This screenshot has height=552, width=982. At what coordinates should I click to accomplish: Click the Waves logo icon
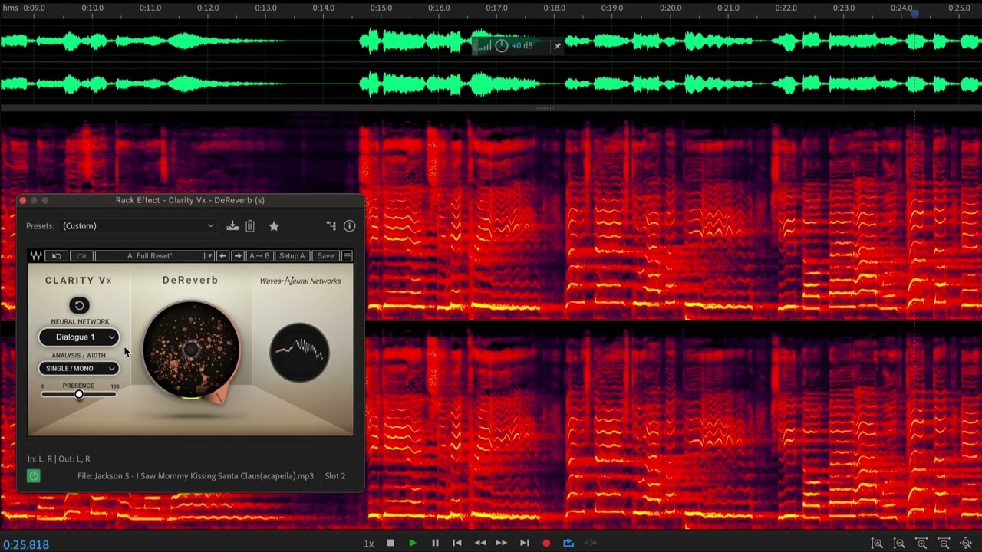click(x=36, y=255)
